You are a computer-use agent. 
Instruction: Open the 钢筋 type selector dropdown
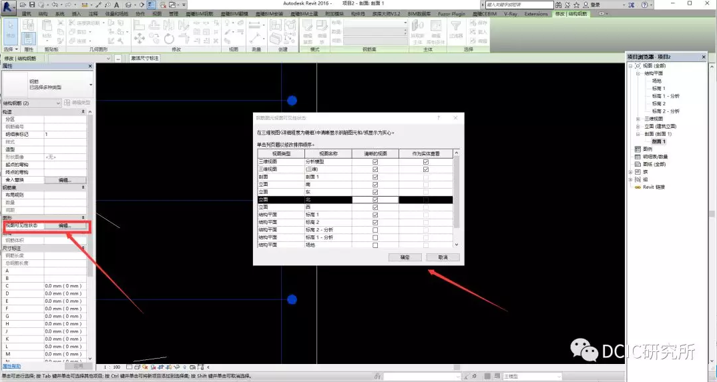[x=91, y=85]
